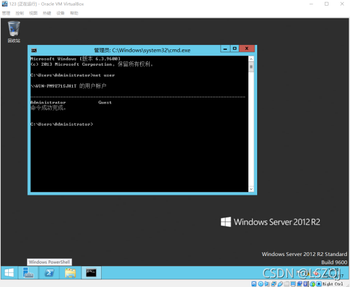350x287 pixels.
Task: Open File Explorer from the taskbar
Action: [70, 272]
